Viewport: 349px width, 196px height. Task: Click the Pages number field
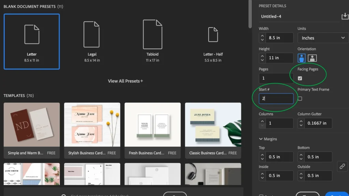point(276,78)
